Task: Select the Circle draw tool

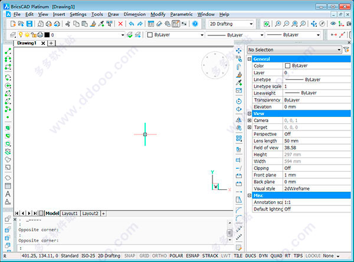Action: [x=8, y=86]
